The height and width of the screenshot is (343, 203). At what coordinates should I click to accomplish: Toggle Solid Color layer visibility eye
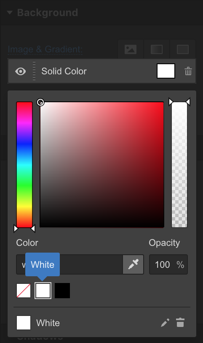(21, 71)
